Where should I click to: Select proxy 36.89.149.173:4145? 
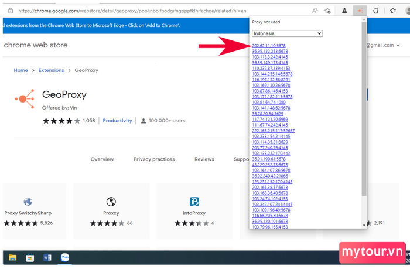coord(270,63)
